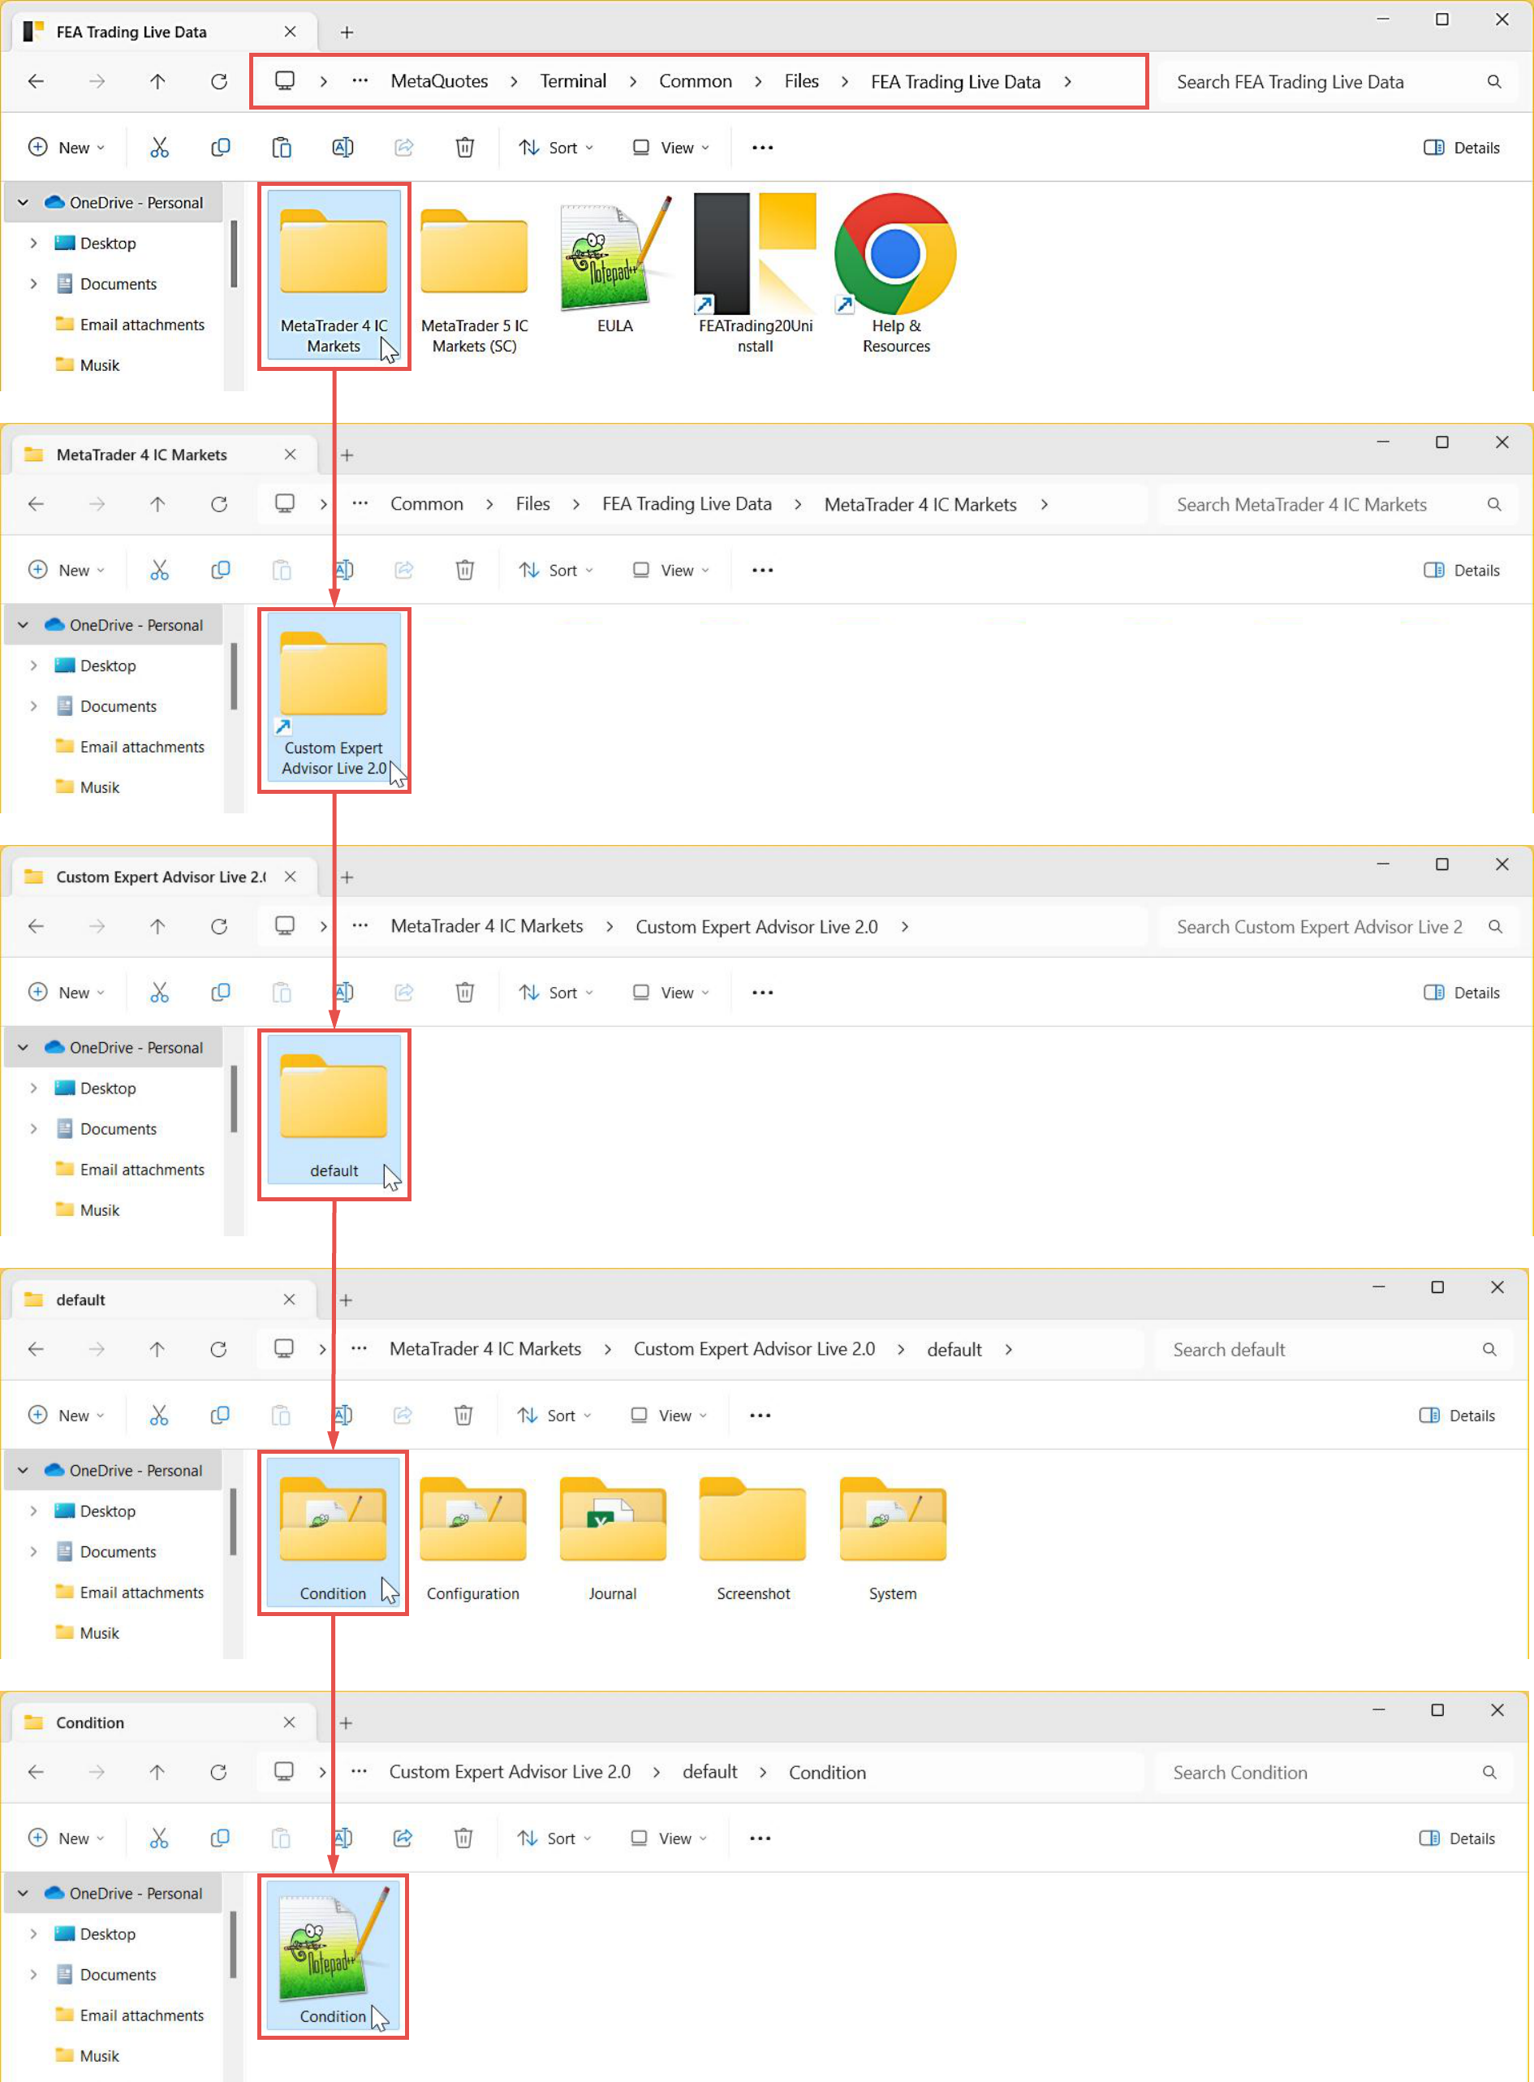This screenshot has width=1534, height=2082.
Task: Click Cut icon in FEA Trading Live Data window
Action: pos(160,148)
